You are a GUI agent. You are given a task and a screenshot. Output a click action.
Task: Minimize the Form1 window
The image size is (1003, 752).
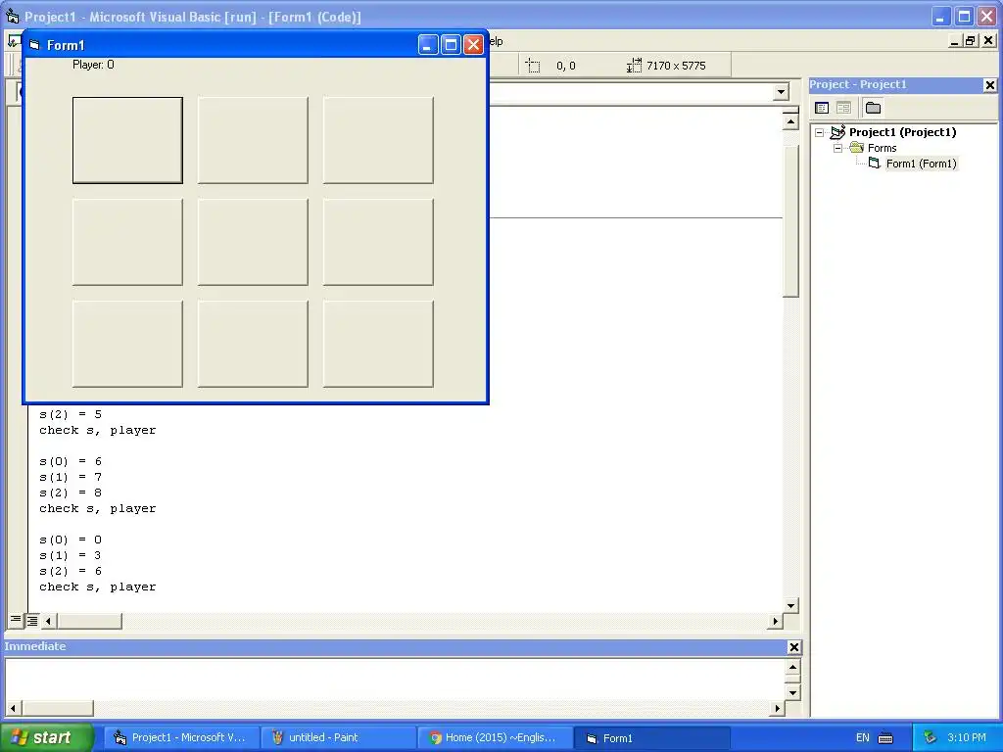pos(428,45)
